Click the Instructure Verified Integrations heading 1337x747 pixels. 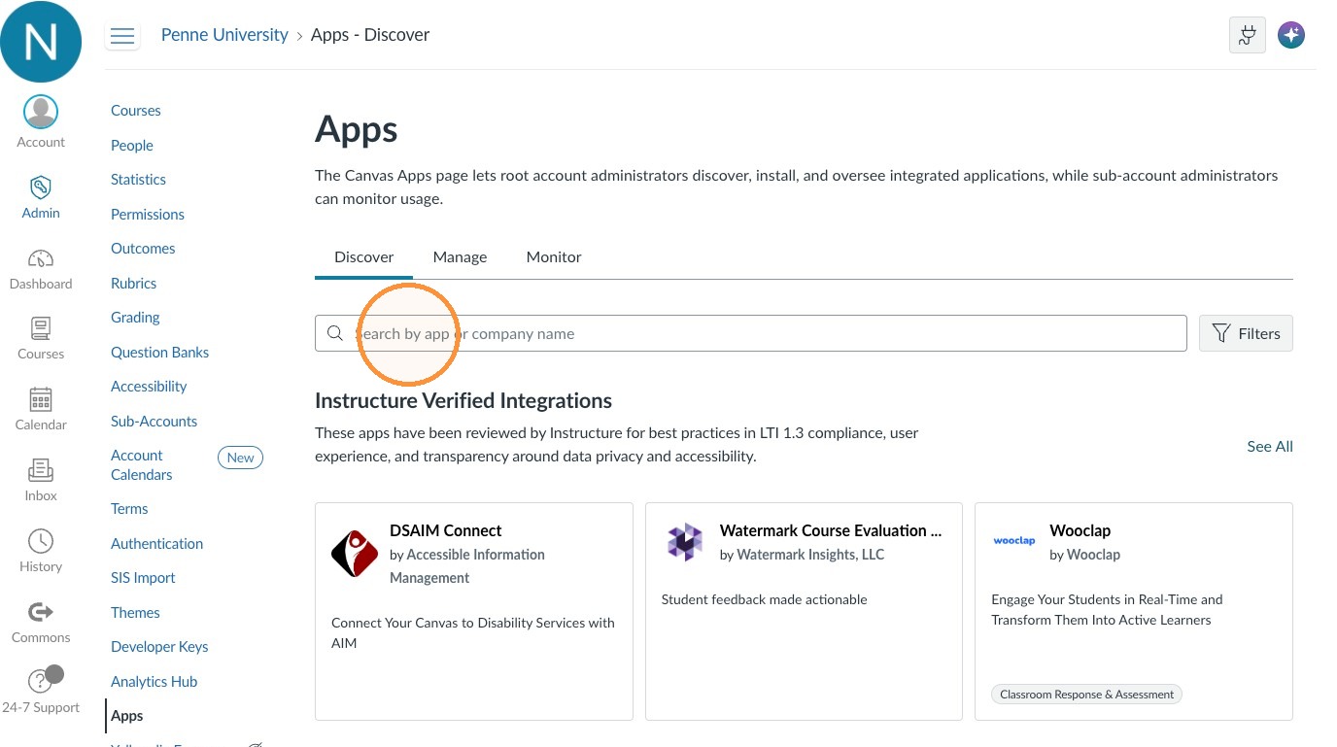tap(463, 401)
